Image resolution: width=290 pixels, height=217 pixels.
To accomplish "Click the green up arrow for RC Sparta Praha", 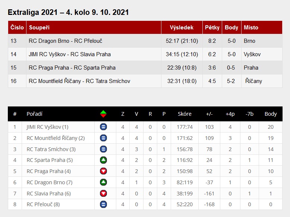I will click(x=103, y=160).
